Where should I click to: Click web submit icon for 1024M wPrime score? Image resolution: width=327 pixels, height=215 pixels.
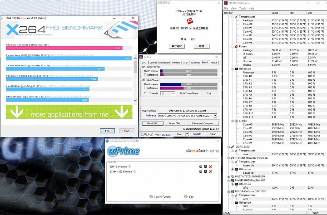pos(201,171)
